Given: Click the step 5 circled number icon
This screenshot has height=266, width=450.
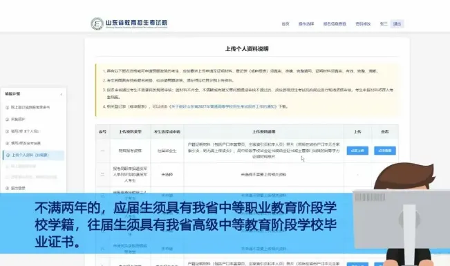Looking at the screenshot, I should [x=8, y=155].
